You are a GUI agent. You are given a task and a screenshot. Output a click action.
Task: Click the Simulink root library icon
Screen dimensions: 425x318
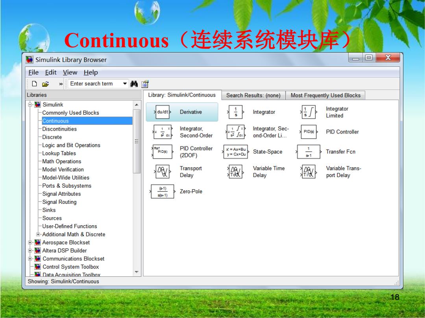click(38, 104)
